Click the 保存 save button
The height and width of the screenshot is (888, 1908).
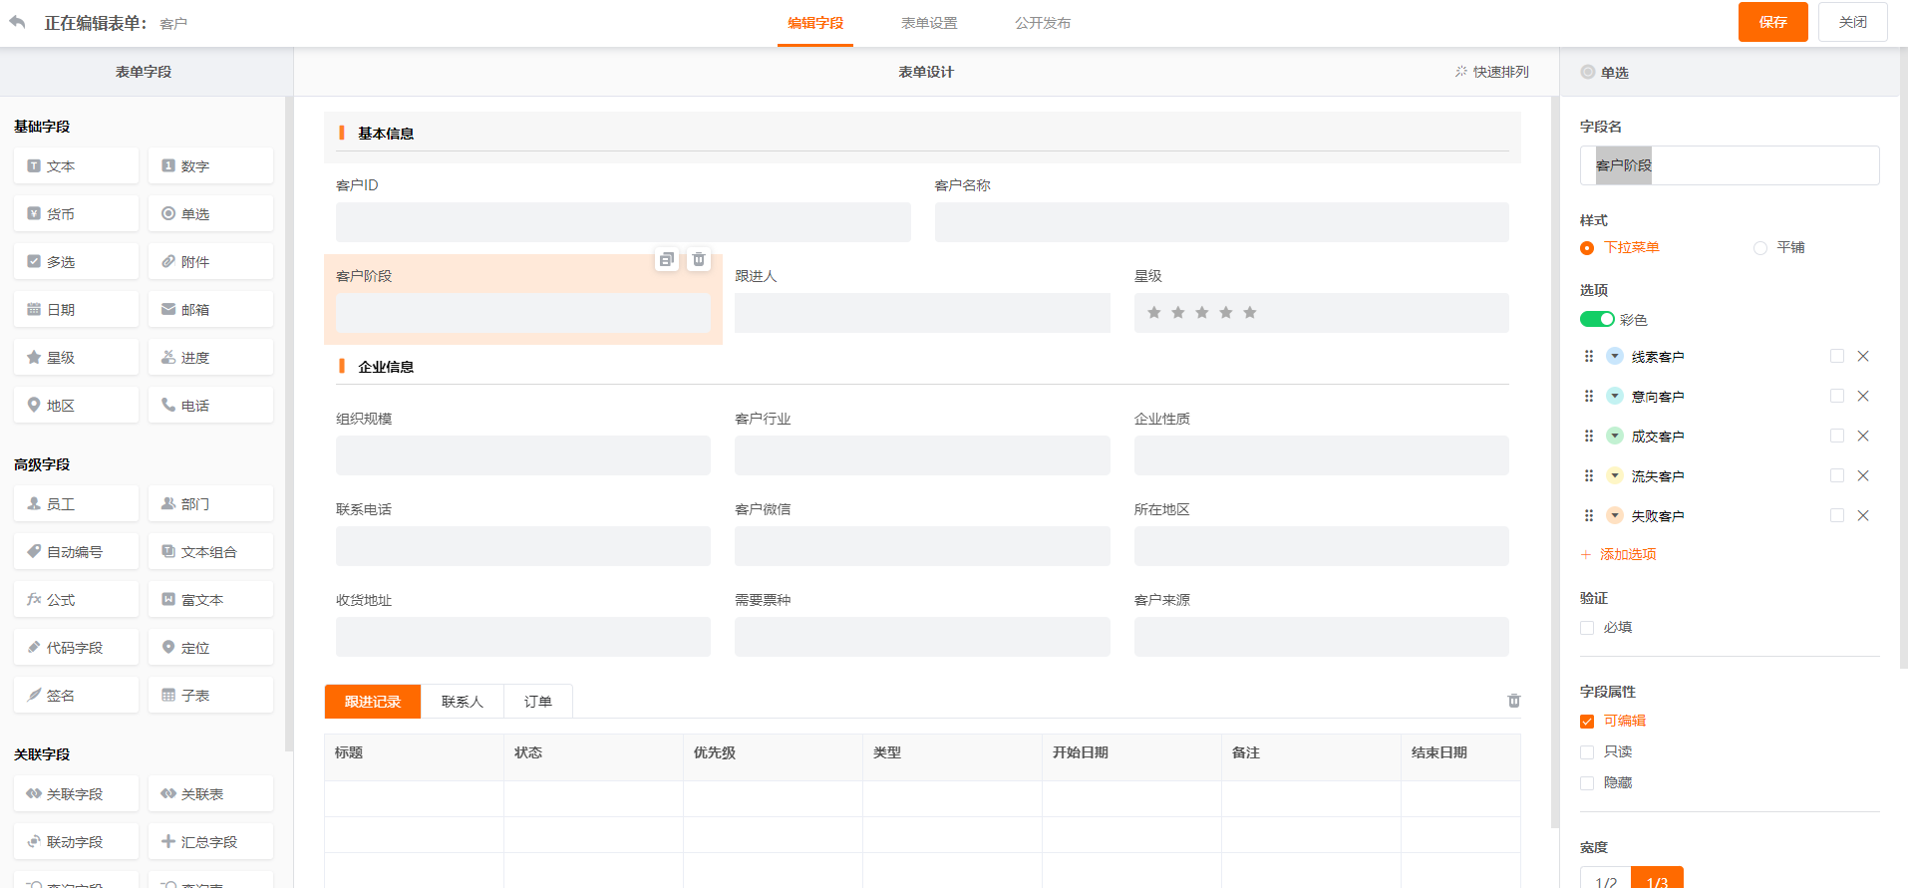[x=1773, y=22]
